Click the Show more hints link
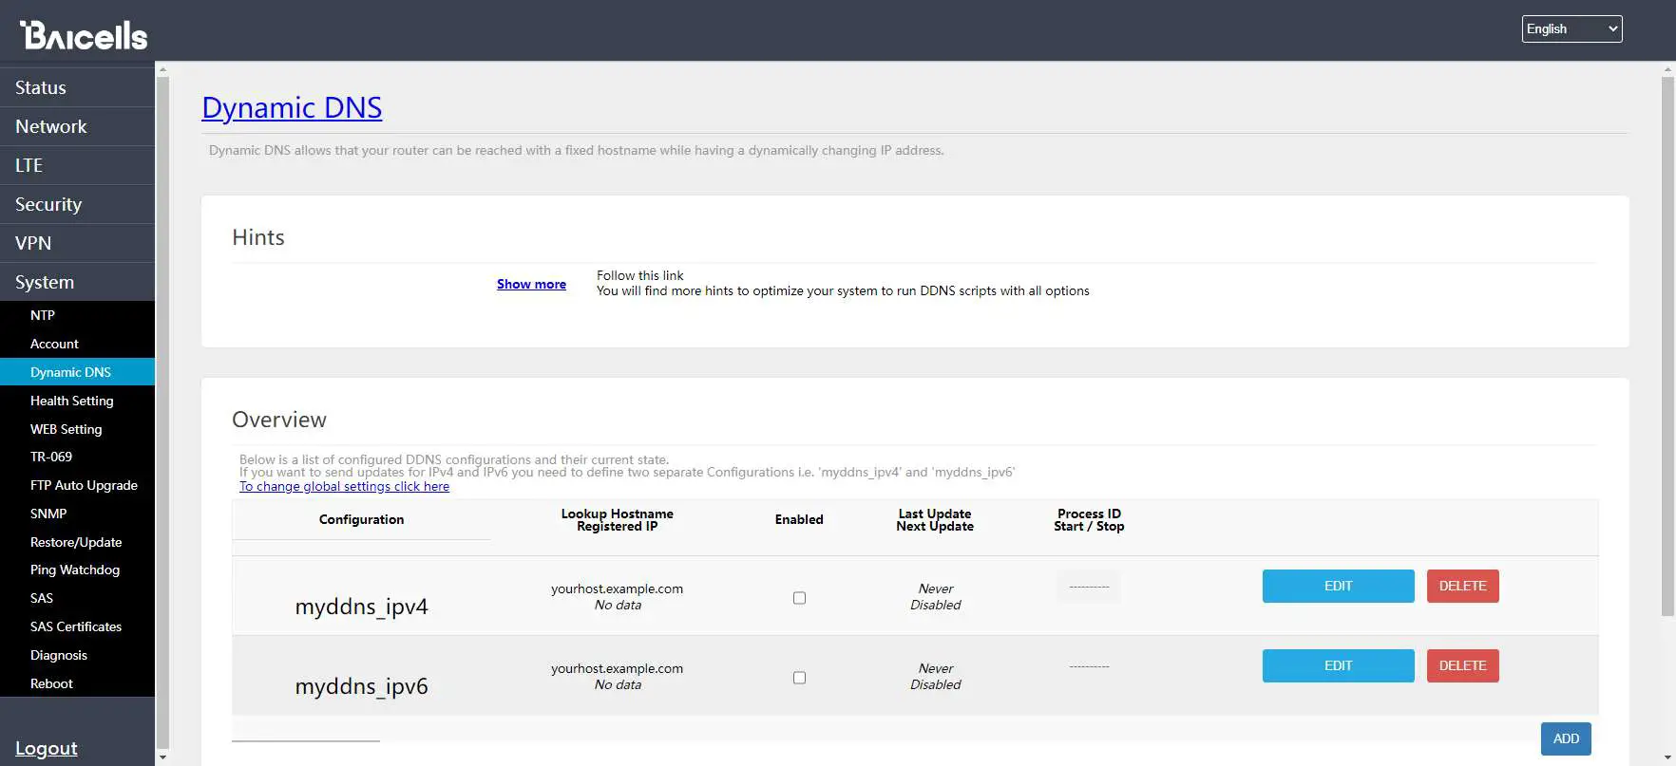Image resolution: width=1676 pixels, height=766 pixels. click(x=531, y=284)
